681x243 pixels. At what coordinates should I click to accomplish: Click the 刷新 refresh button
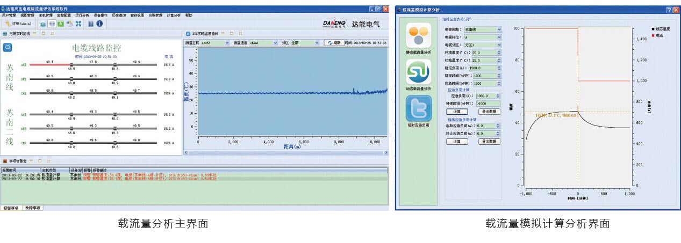[333, 43]
